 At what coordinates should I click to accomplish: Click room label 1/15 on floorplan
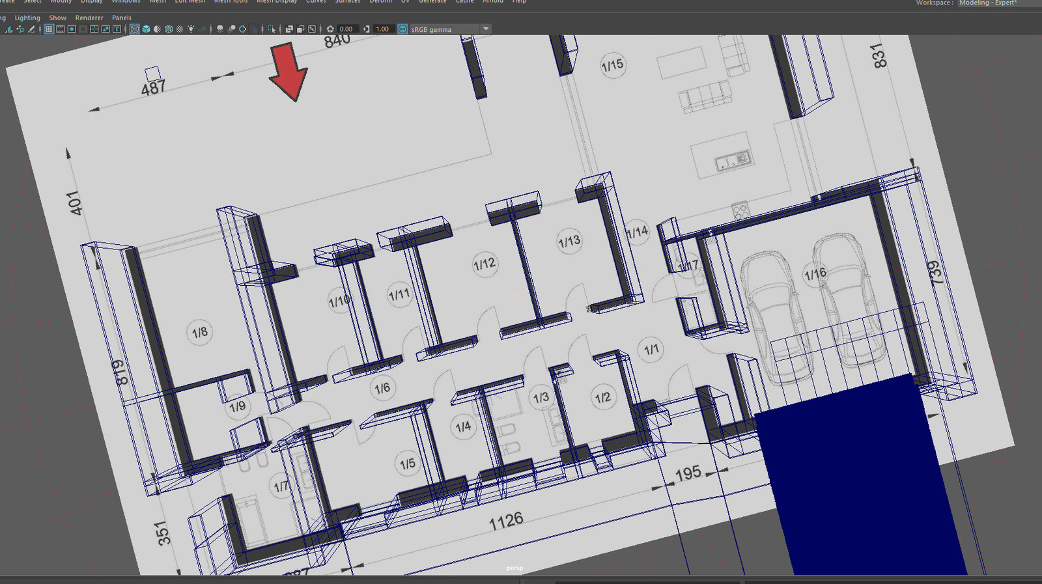point(613,65)
